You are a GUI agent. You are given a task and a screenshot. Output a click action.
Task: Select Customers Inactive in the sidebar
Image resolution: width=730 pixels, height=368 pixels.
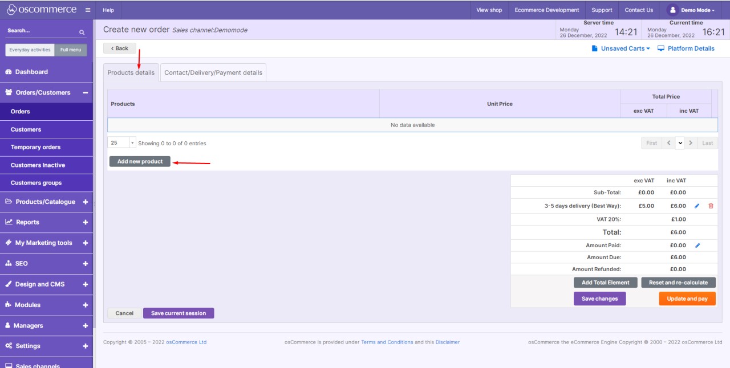click(x=46, y=165)
